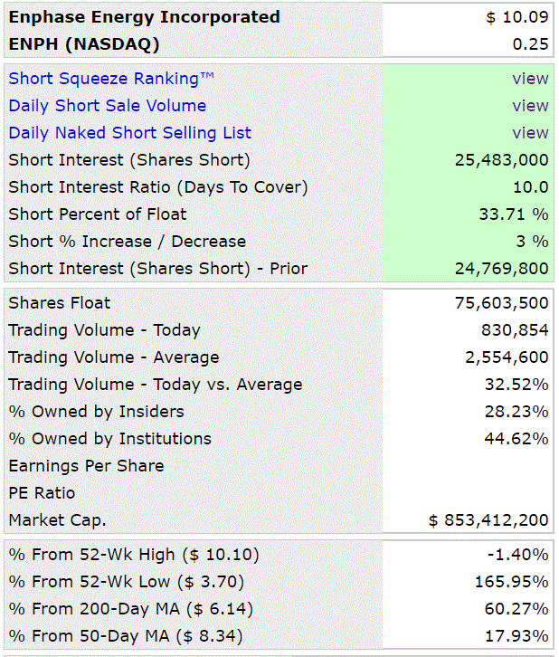Image resolution: width=559 pixels, height=657 pixels.
Task: Click the Shares Float value 75,603,500
Action: point(501,303)
